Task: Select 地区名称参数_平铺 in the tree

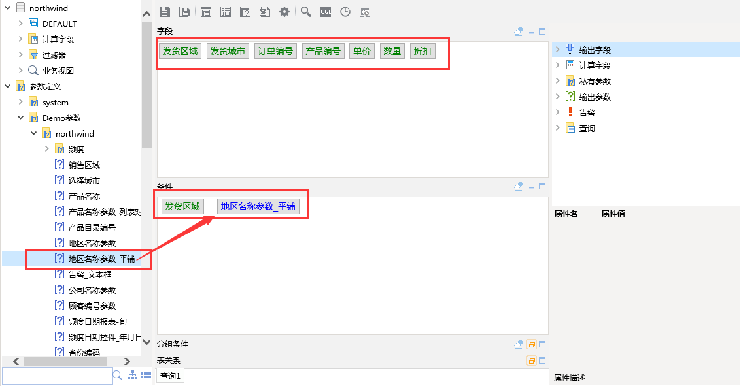Action: pos(101,259)
